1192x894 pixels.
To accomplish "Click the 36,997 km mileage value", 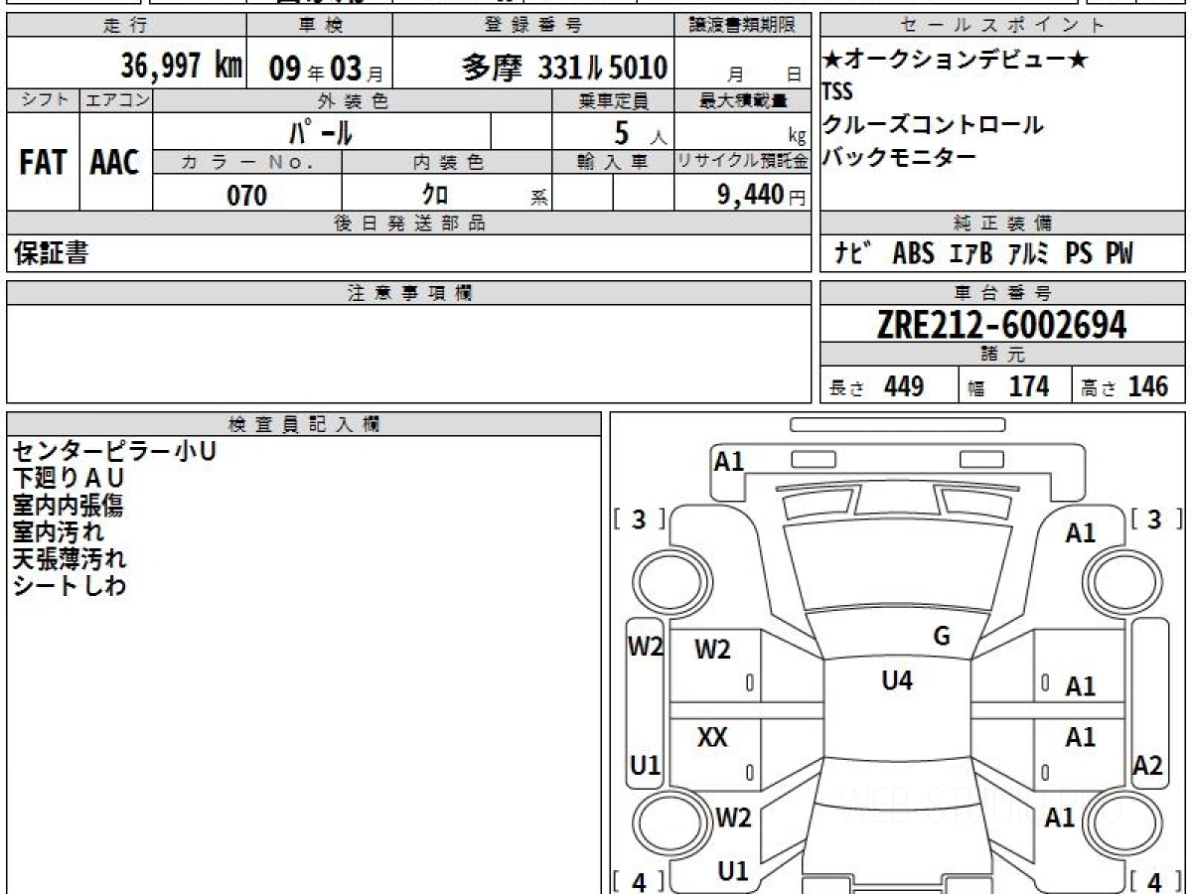I will (x=181, y=67).
